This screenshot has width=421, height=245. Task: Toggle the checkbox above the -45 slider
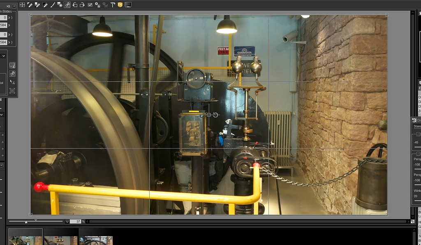click(418, 134)
